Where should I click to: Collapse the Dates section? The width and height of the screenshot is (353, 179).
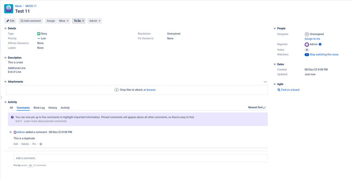[x=275, y=64]
